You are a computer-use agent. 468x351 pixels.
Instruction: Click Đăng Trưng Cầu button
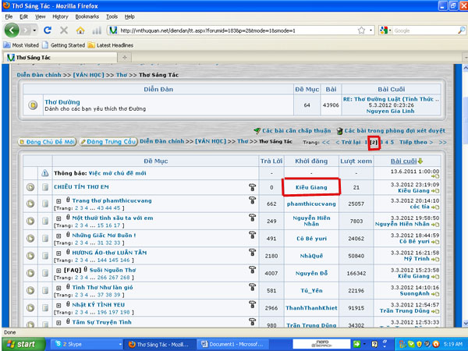[108, 142]
